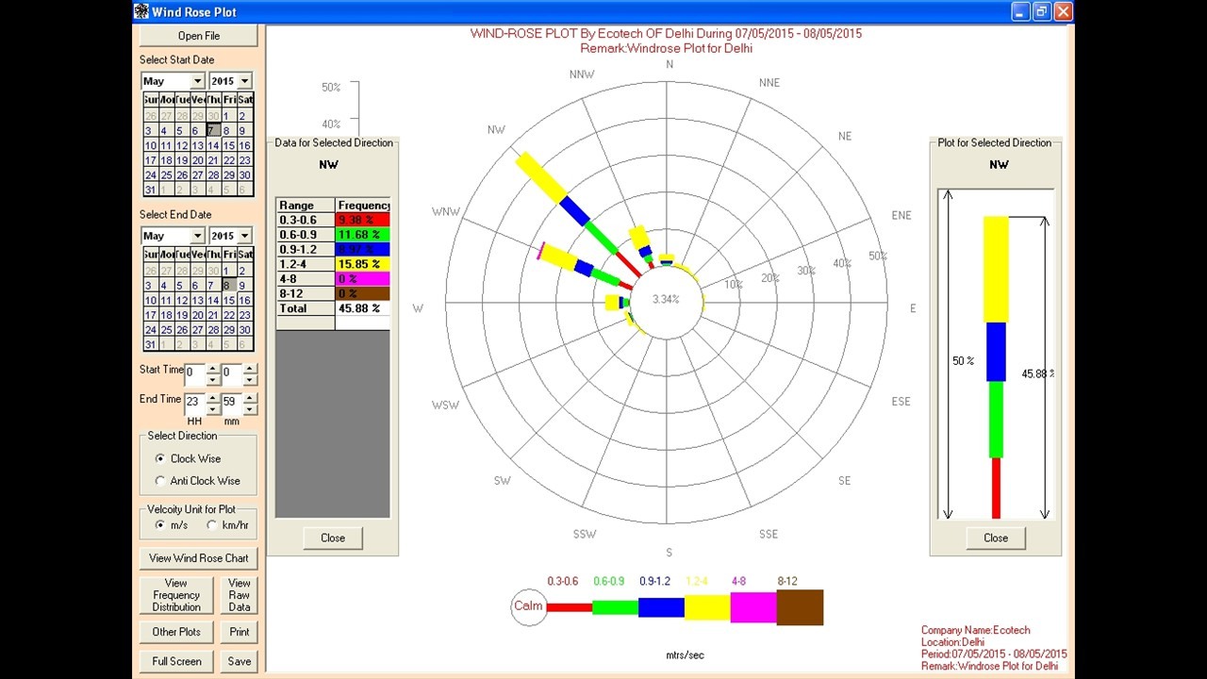Click the 3.34% calm center value
The image size is (1207, 679).
[666, 299]
